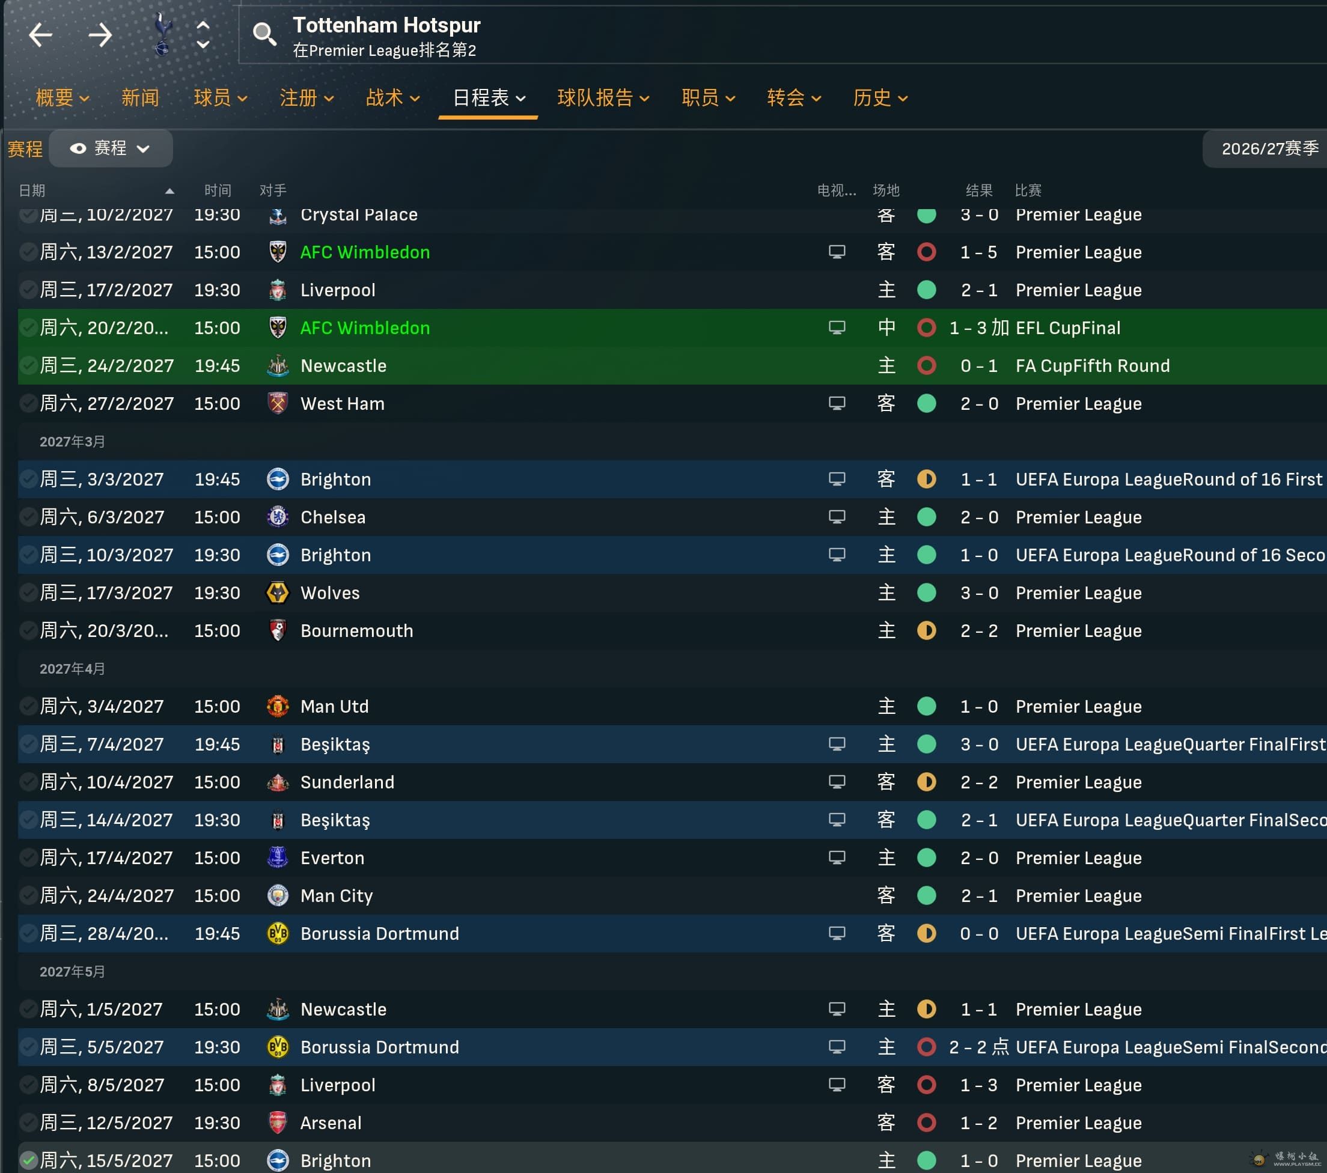Toggle the checkmark on the 27/2/2027 West Ham row
Image resolution: width=1327 pixels, height=1173 pixels.
pyautogui.click(x=29, y=404)
